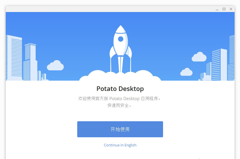Maximize the Potato Desktop window
Image resolution: width=240 pixels, height=159 pixels.
224,9
